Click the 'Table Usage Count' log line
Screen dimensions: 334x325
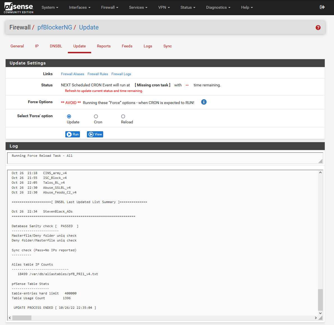(x=41, y=298)
